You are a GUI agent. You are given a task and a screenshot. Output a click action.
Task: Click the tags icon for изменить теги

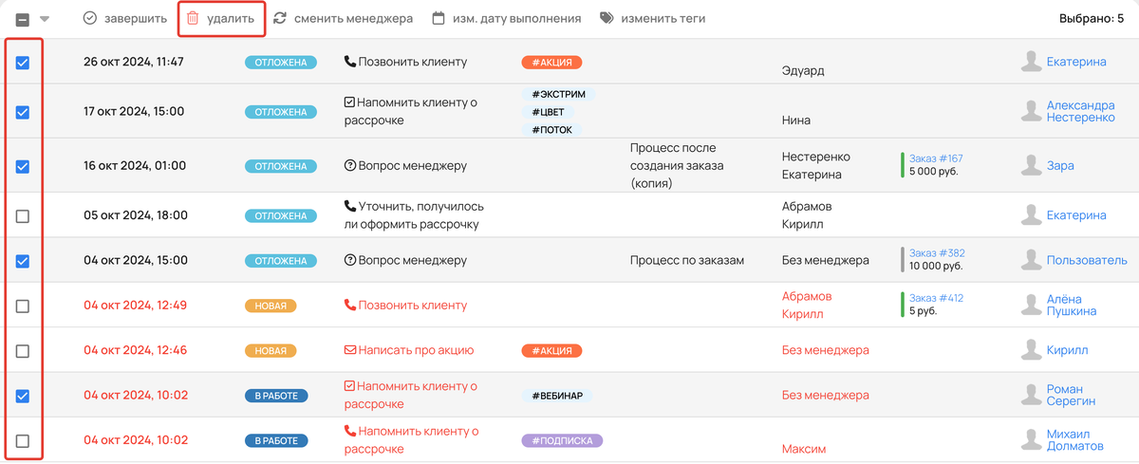(x=607, y=18)
